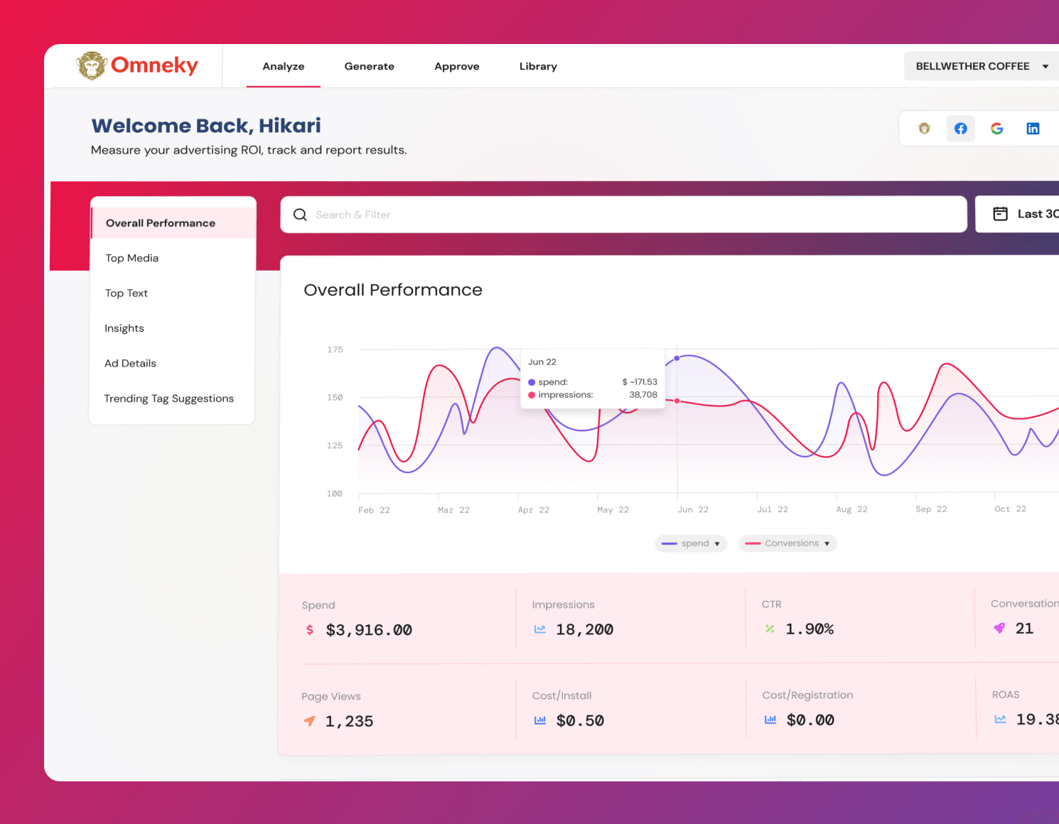
Task: Click the line chart icon under ROAS
Action: (x=1000, y=719)
